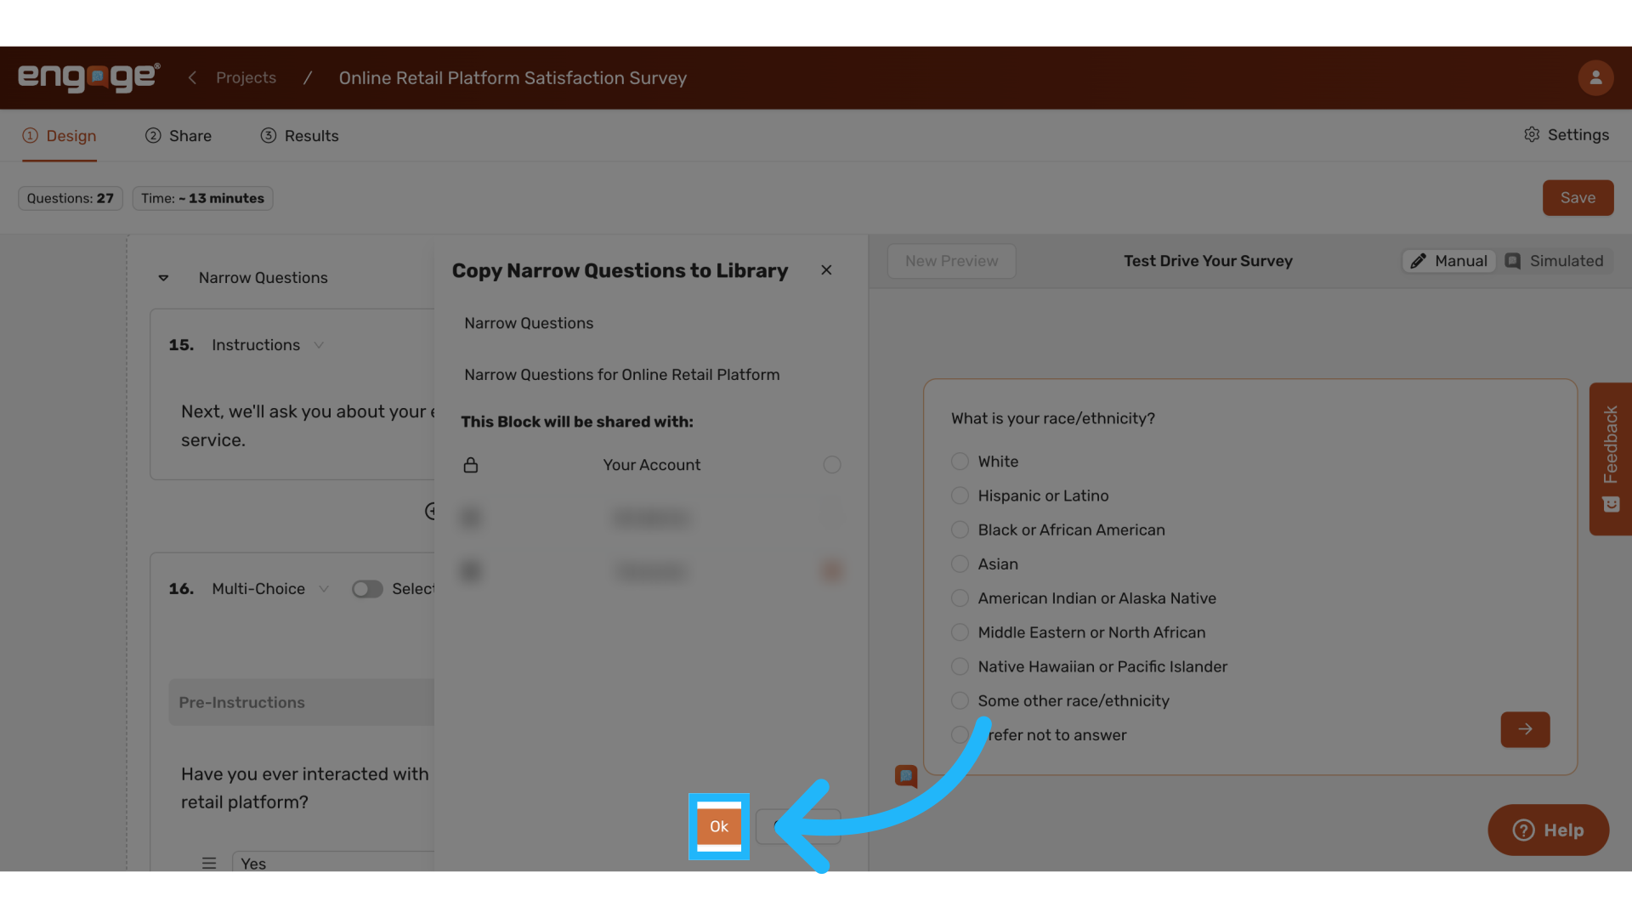Click the Questions: 27 badge

(71, 198)
